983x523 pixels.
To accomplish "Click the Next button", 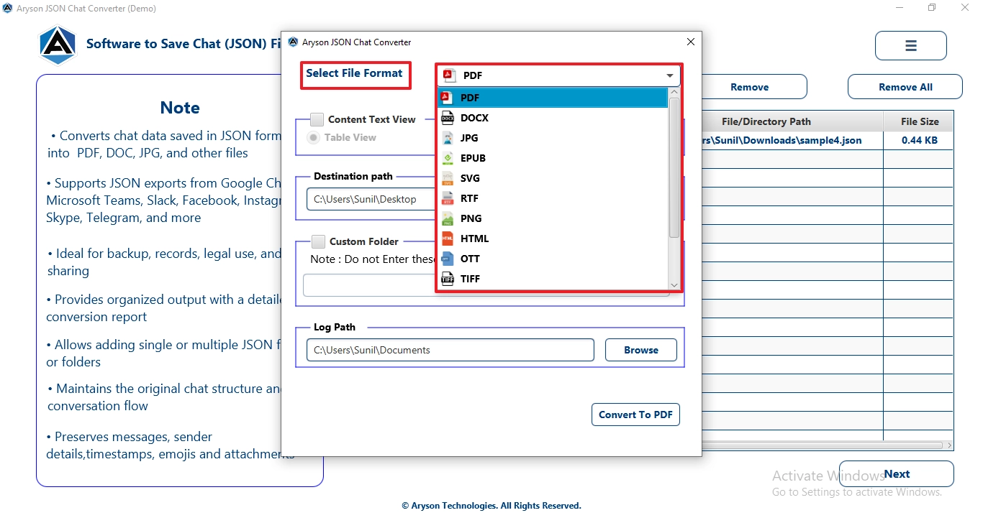I will point(897,474).
